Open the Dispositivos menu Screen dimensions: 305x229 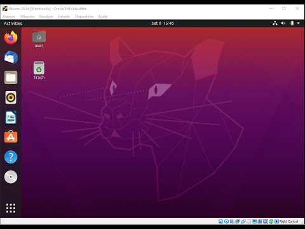pyautogui.click(x=85, y=17)
